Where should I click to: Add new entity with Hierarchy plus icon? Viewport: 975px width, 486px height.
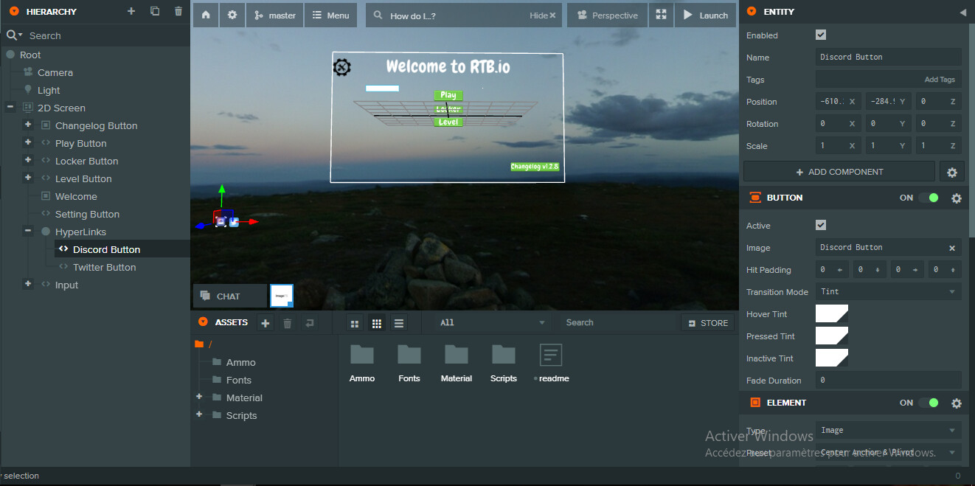(x=131, y=11)
